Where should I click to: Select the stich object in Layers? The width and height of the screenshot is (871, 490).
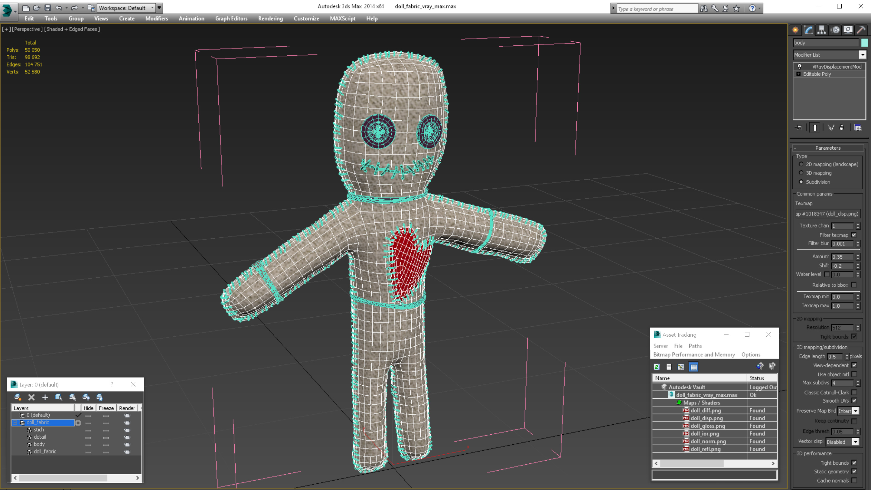click(x=38, y=430)
